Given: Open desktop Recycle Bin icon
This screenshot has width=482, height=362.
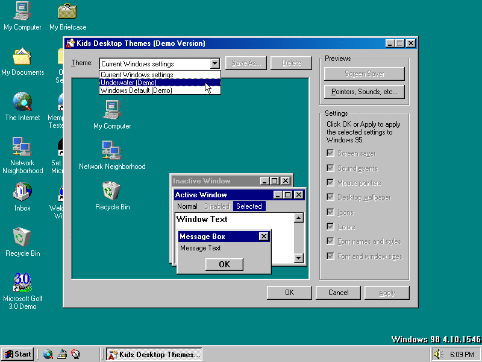Looking at the screenshot, I should 22,238.
